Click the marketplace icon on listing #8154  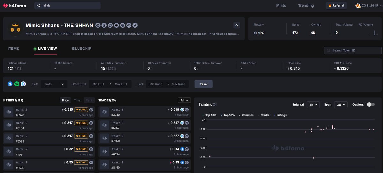click(x=91, y=123)
